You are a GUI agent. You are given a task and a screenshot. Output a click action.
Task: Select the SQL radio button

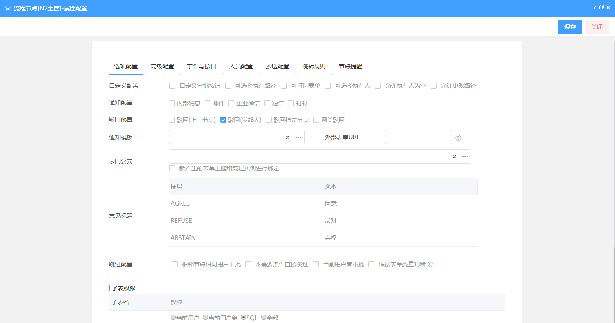[x=244, y=318]
